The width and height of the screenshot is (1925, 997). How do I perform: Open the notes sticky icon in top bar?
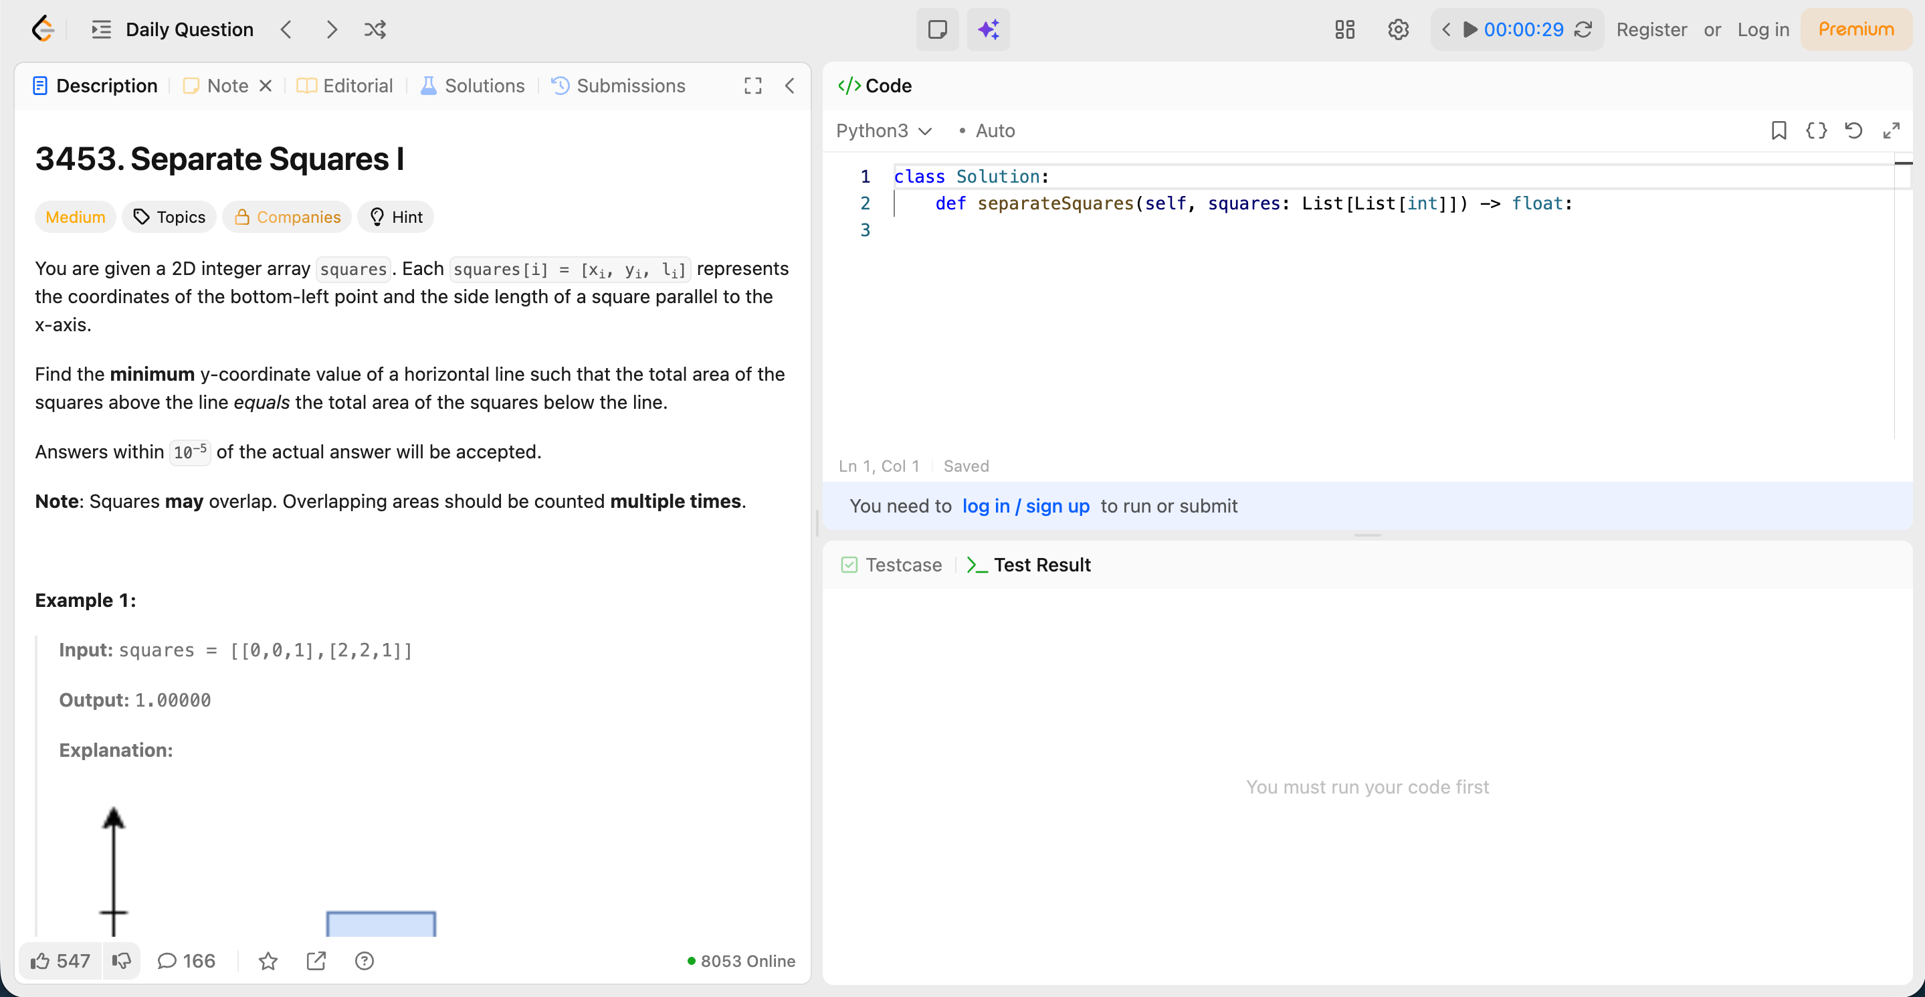click(x=937, y=30)
